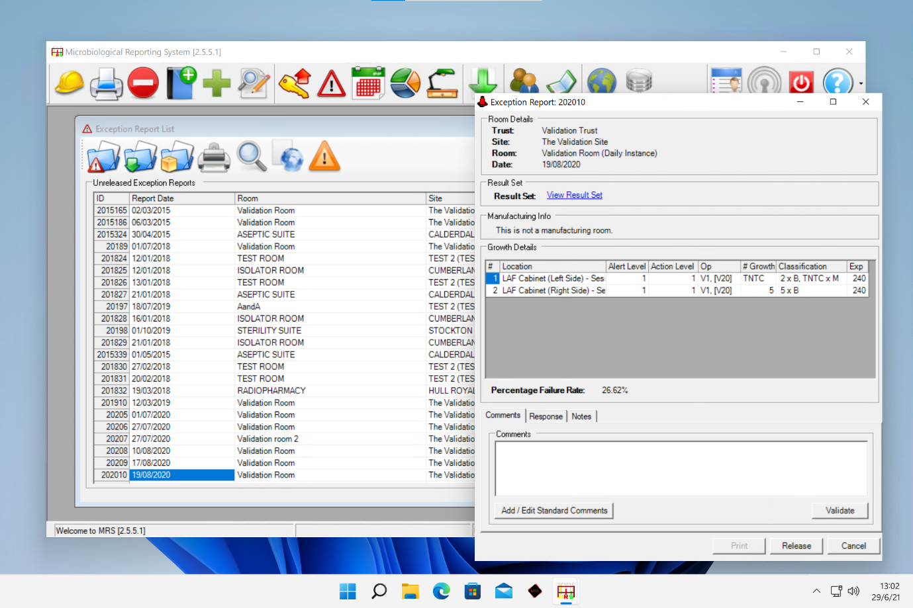Open the Mail app from taskbar
This screenshot has height=608, width=913.
tap(503, 591)
